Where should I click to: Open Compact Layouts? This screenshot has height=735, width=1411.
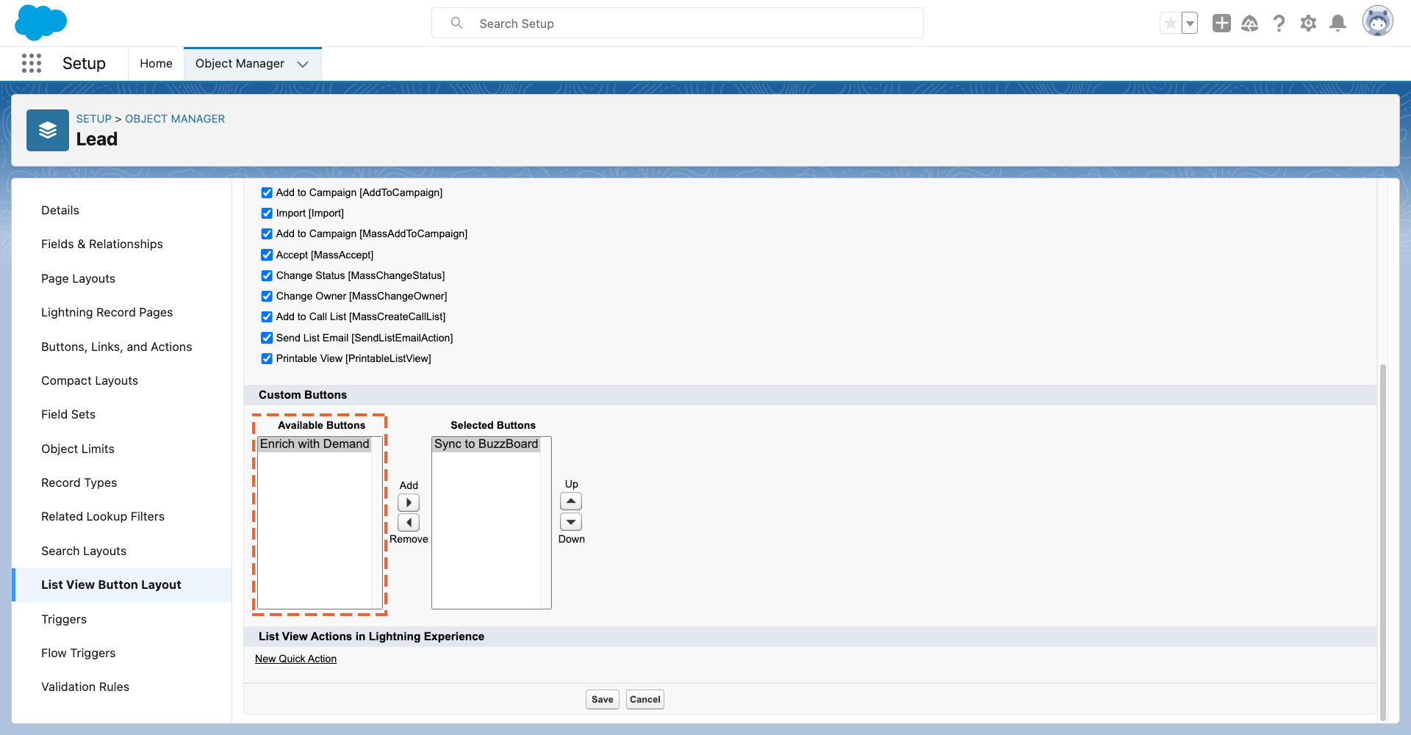point(90,381)
